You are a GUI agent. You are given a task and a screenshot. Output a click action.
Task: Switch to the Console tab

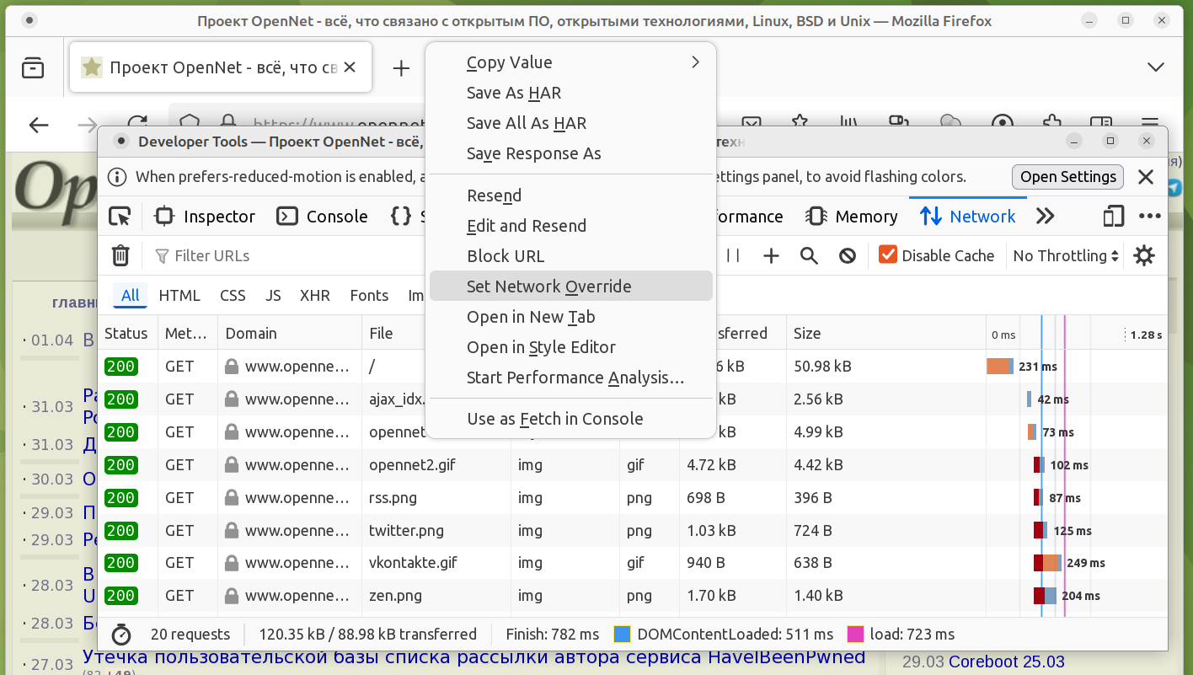pyautogui.click(x=323, y=217)
